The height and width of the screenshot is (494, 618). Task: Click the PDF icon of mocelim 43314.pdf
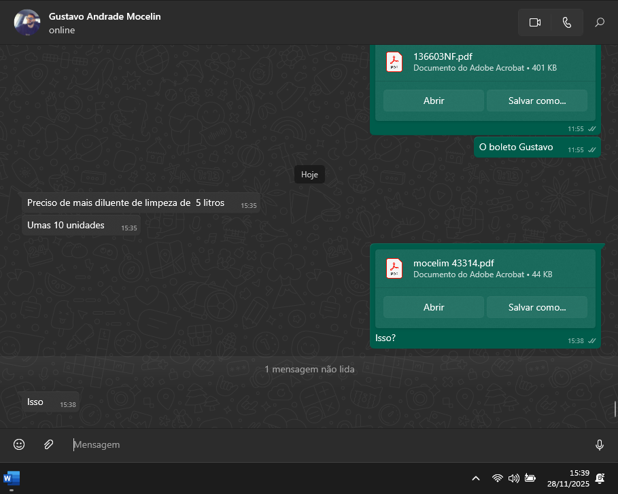(x=394, y=268)
